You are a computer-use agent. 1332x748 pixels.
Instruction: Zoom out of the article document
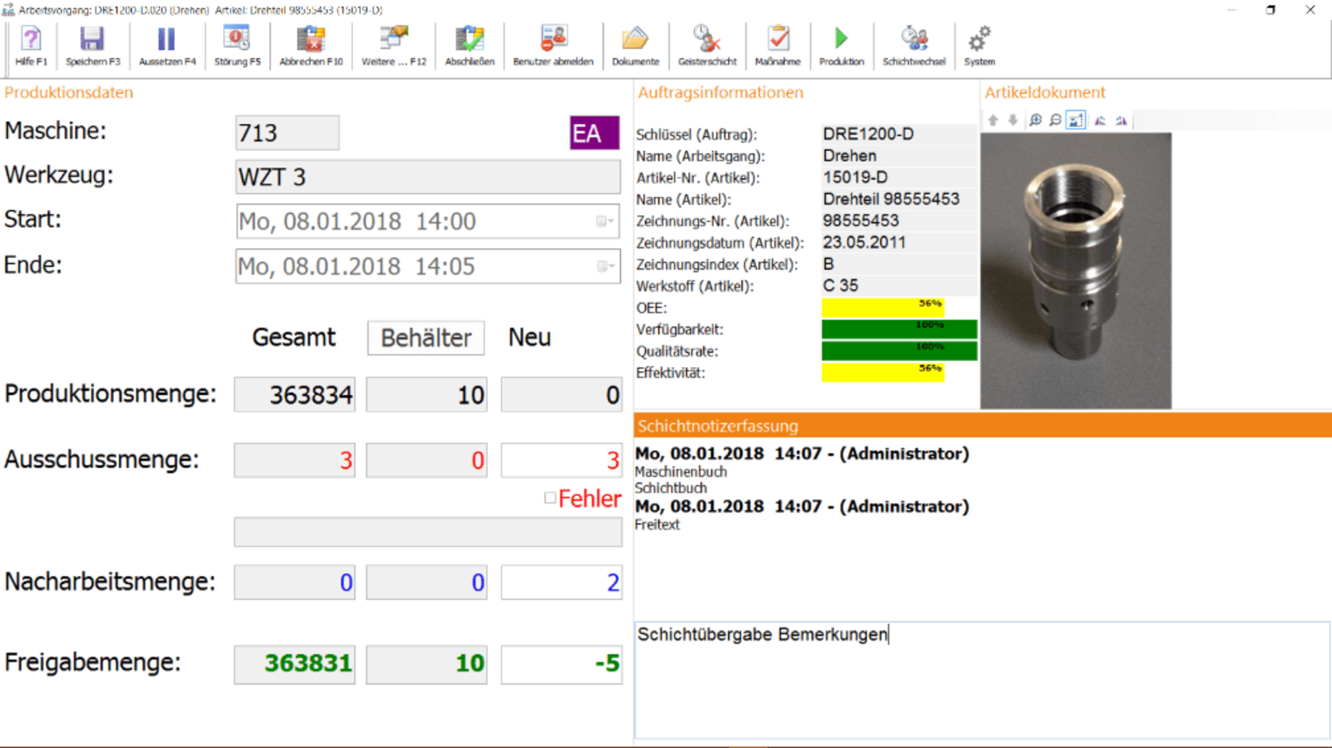1055,121
